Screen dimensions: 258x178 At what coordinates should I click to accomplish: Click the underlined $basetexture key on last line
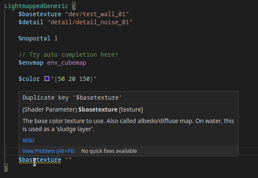[x=40, y=160]
